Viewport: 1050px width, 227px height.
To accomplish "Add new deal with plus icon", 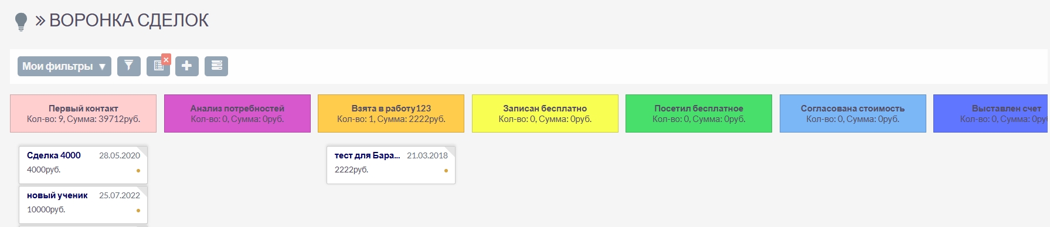I will pos(187,66).
